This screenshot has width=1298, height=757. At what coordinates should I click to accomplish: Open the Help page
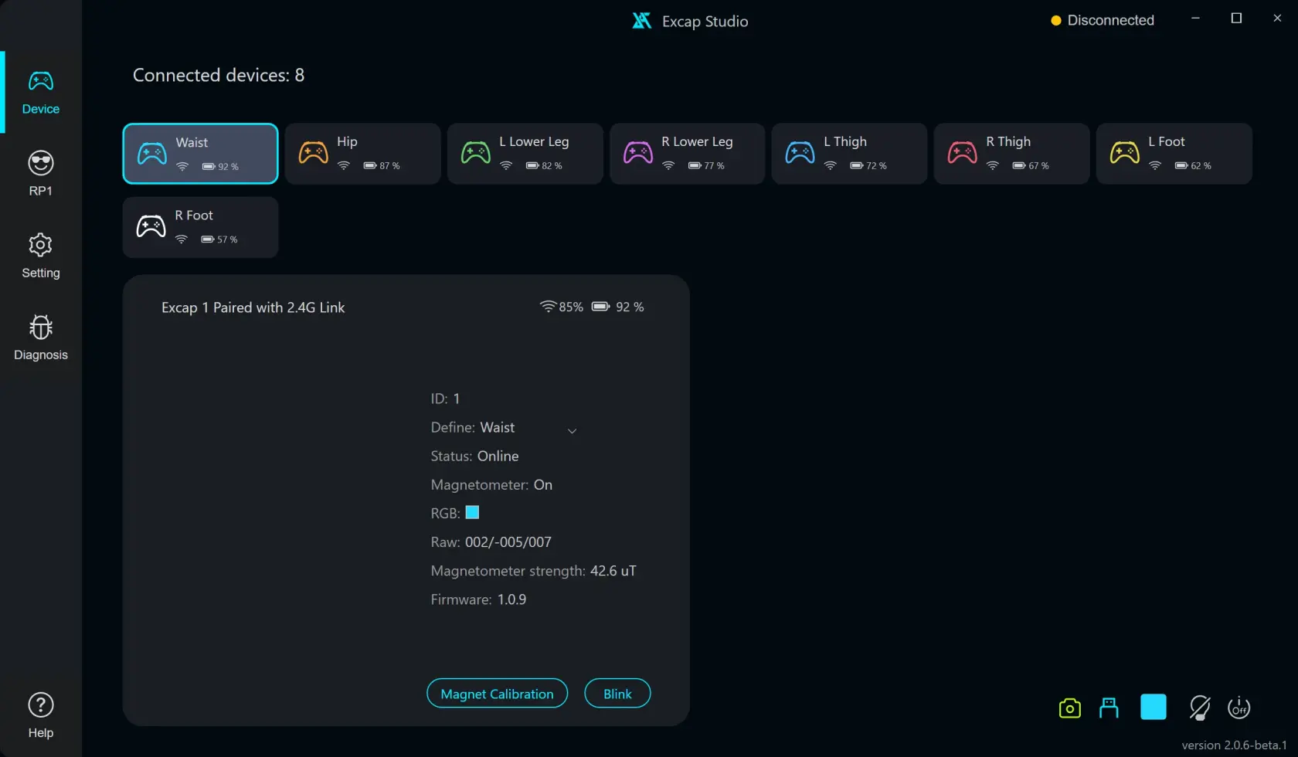pos(41,715)
